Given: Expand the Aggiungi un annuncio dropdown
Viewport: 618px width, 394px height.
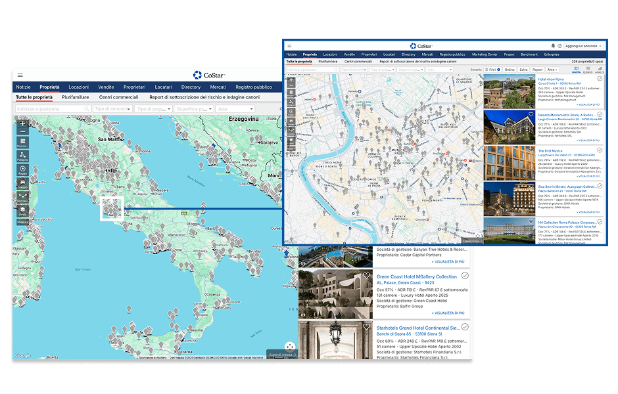Looking at the screenshot, I should (x=583, y=46).
